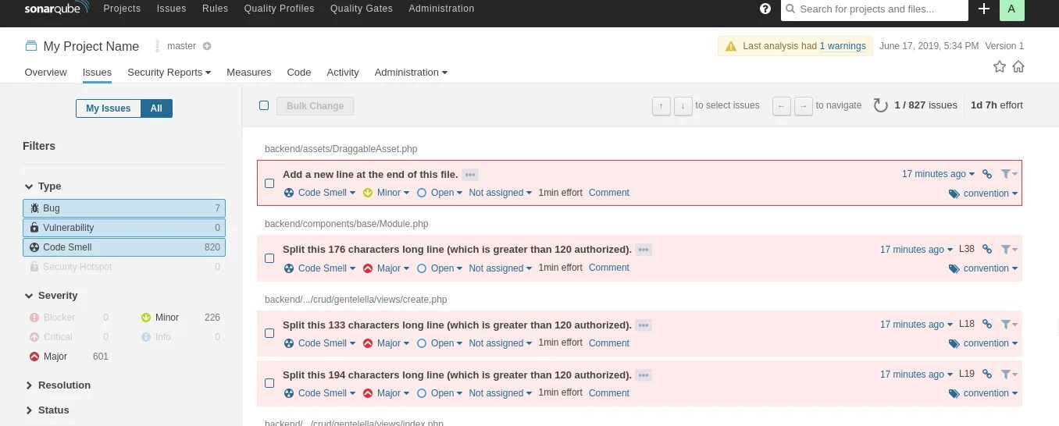Viewport: 1059px width, 426px height.
Task: Copy permalink icon for DraggableAsset issue
Action: pyautogui.click(x=987, y=174)
